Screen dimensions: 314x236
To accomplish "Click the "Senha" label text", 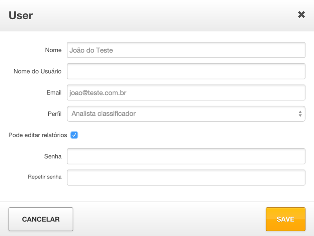I will pos(53,156).
